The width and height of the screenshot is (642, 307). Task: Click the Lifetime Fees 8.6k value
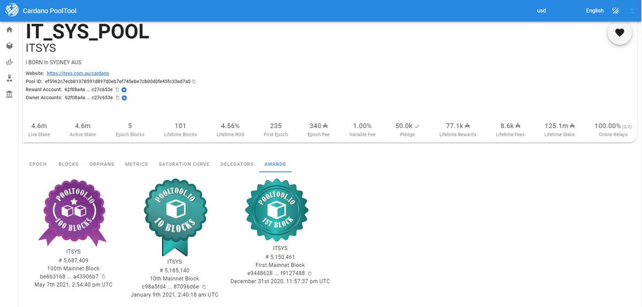coord(510,126)
